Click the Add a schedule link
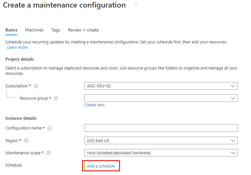Image resolution: width=251 pixels, height=175 pixels. pyautogui.click(x=101, y=166)
